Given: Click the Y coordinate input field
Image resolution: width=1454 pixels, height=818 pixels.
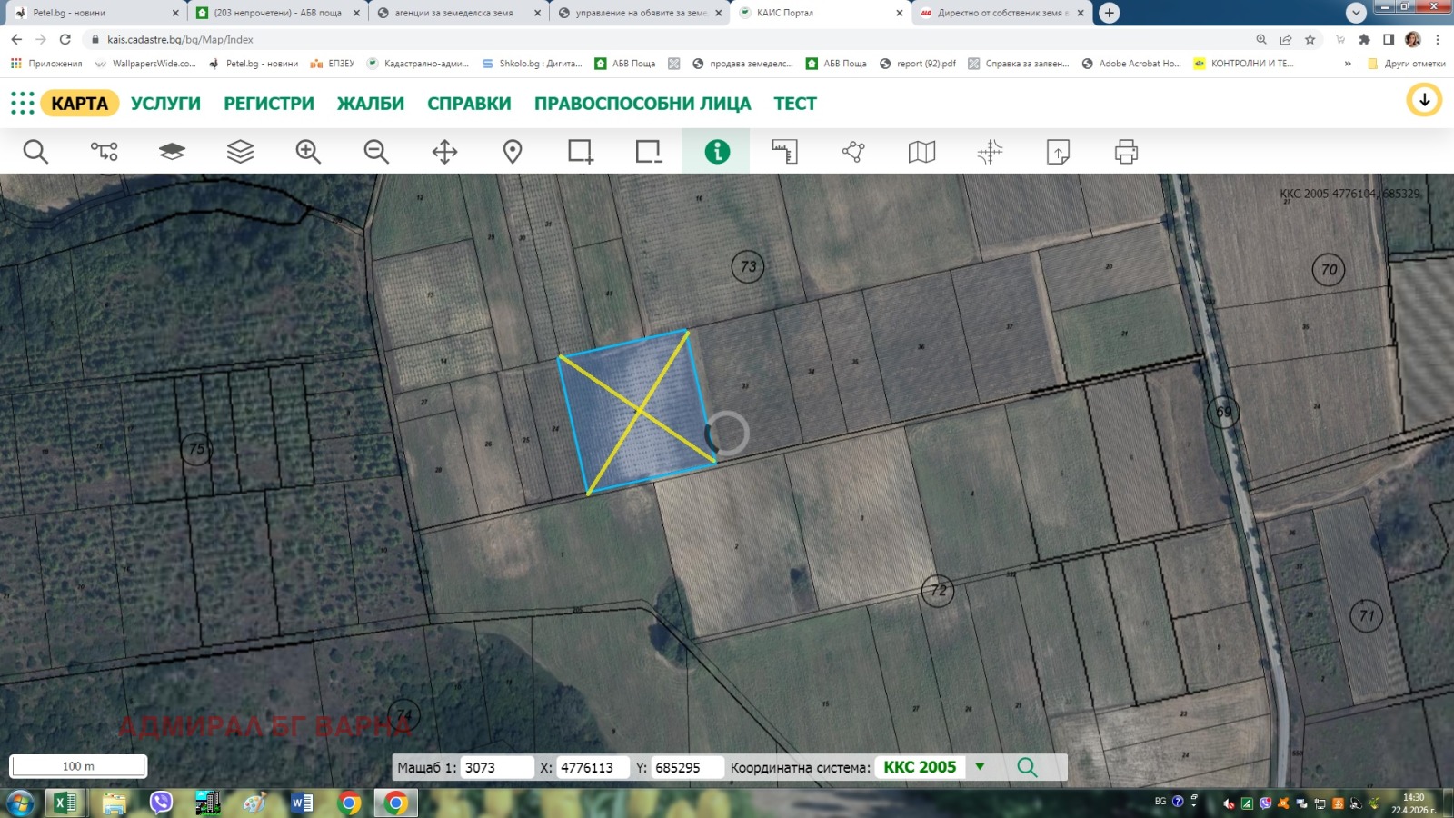Looking at the screenshot, I should [x=687, y=767].
